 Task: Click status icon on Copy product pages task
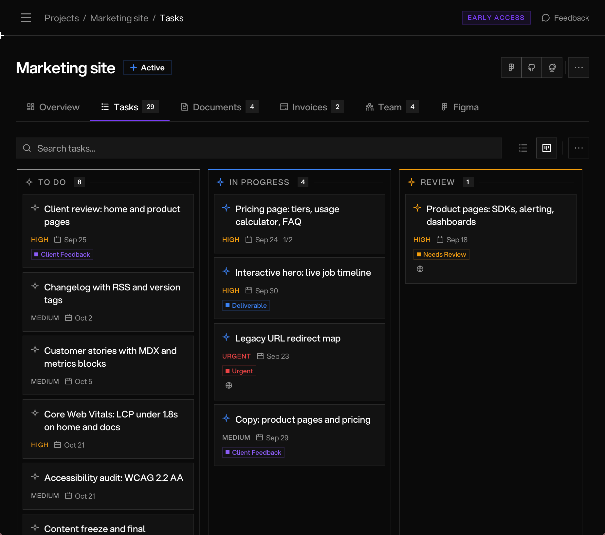(226, 418)
